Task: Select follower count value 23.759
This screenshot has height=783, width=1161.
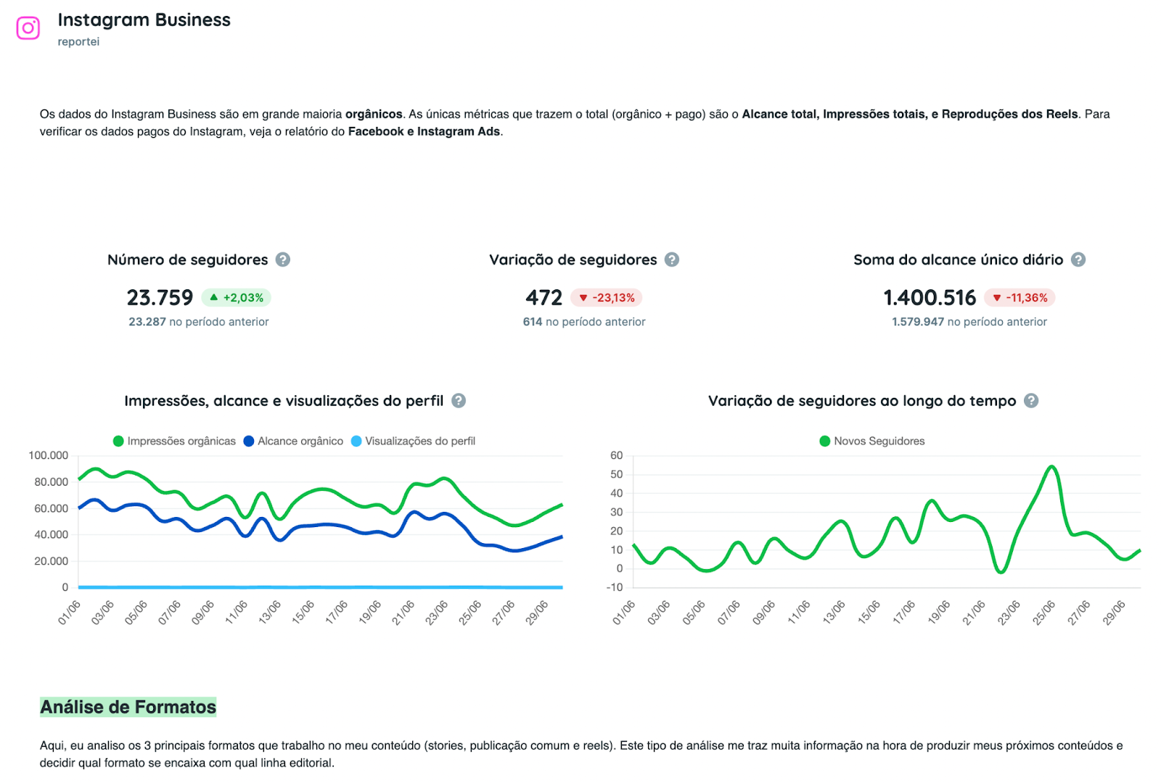Action: 160,298
